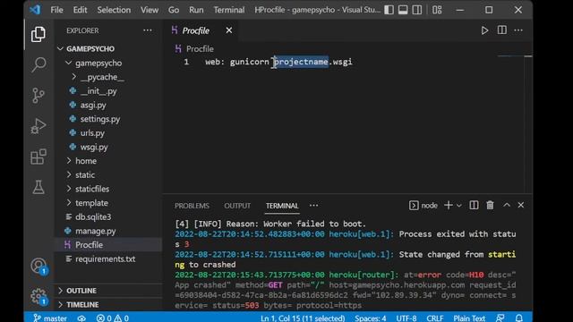Open the new terminal launch profile dropdown
This screenshot has height=322, width=573.
[x=459, y=206]
